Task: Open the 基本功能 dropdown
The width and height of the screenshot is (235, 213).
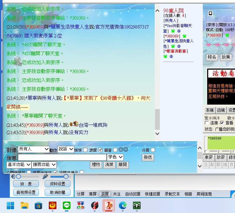Action: [19, 165]
